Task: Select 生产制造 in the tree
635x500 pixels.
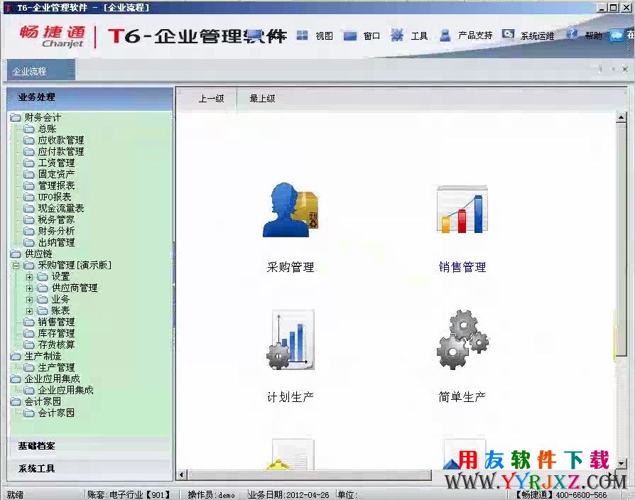Action: coord(43,356)
